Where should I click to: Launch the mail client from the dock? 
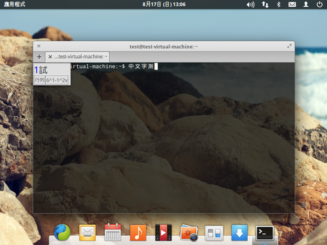coord(88,233)
